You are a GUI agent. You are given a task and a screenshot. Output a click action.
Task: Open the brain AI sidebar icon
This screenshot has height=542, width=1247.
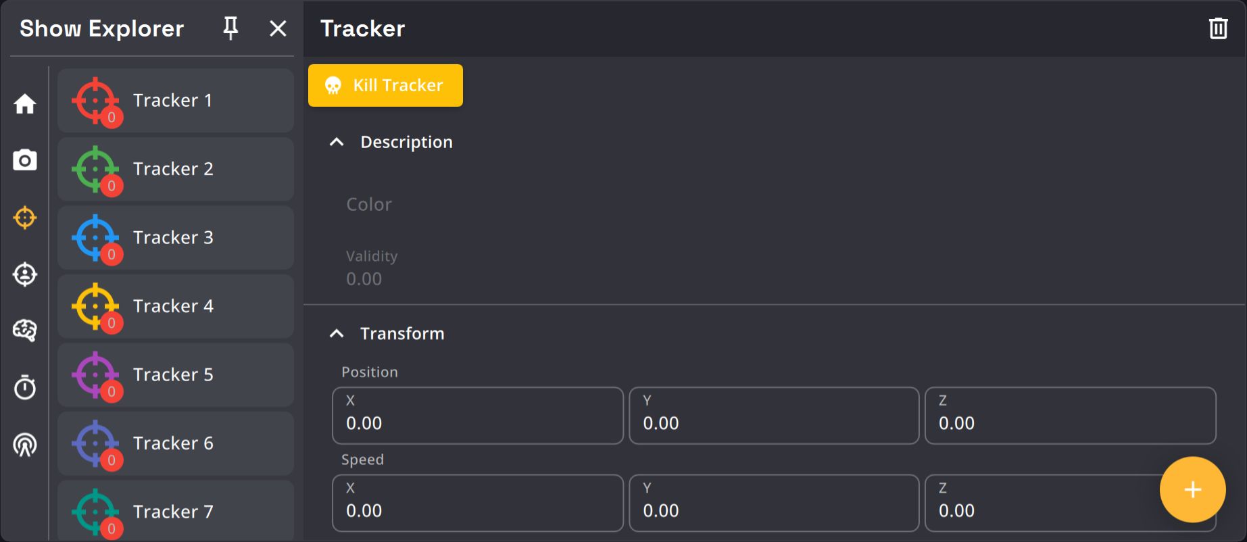[x=25, y=330]
